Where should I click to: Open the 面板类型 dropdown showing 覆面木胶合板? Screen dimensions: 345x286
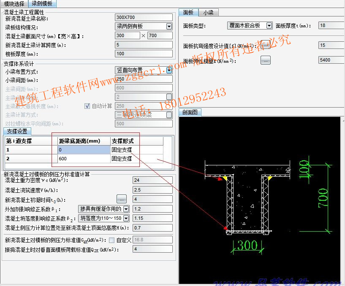pos(269,26)
